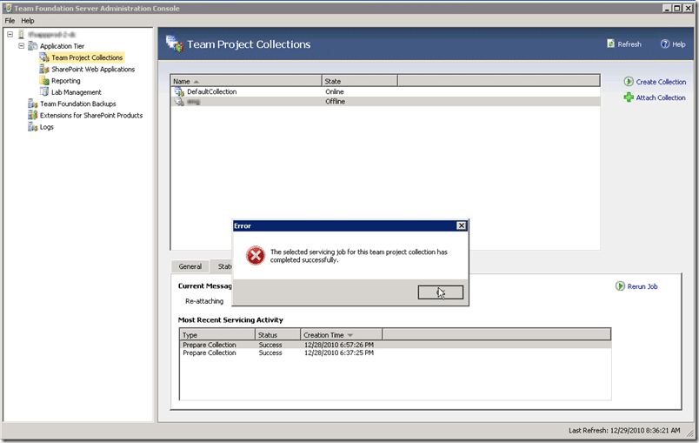Click the Reporting node icon
The width and height of the screenshot is (699, 443).
tap(44, 81)
